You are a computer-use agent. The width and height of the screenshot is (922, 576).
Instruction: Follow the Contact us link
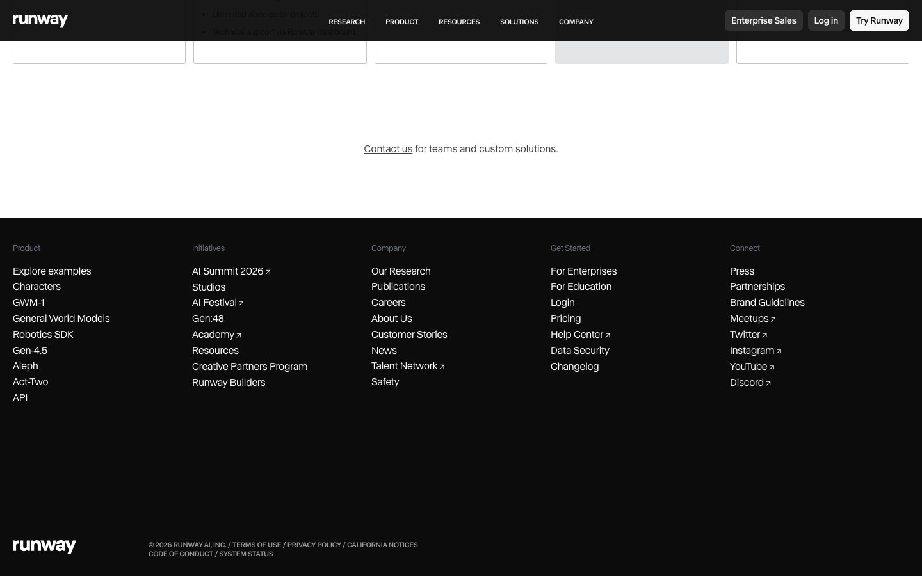[x=388, y=149]
